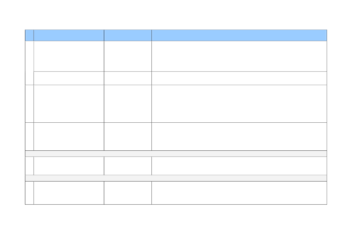Select the lower gray separator band
This screenshot has width=352, height=249.
tap(176, 178)
